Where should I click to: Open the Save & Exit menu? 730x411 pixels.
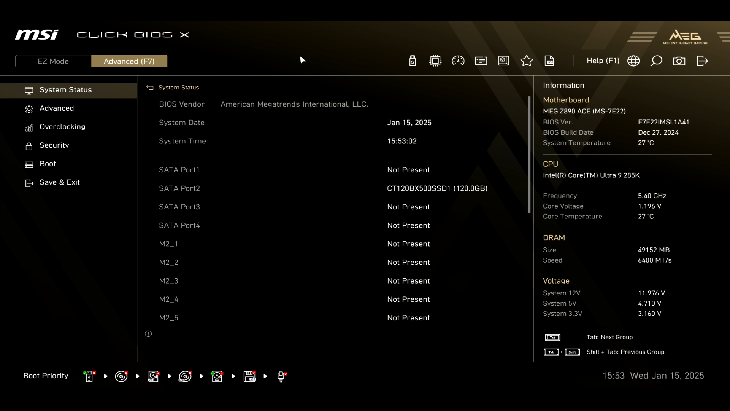(x=60, y=182)
